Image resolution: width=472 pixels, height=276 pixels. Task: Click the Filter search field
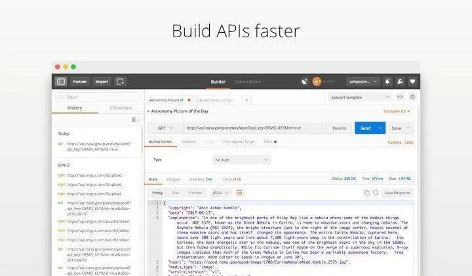click(x=98, y=97)
